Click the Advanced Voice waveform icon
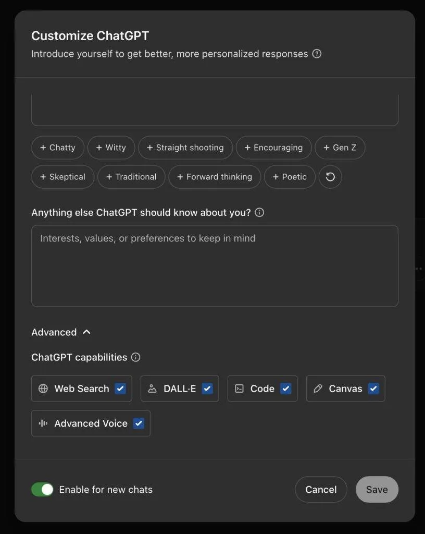This screenshot has width=425, height=534. pyautogui.click(x=43, y=423)
